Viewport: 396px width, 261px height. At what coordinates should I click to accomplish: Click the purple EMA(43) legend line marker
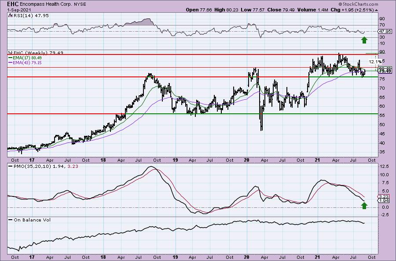click(11, 62)
